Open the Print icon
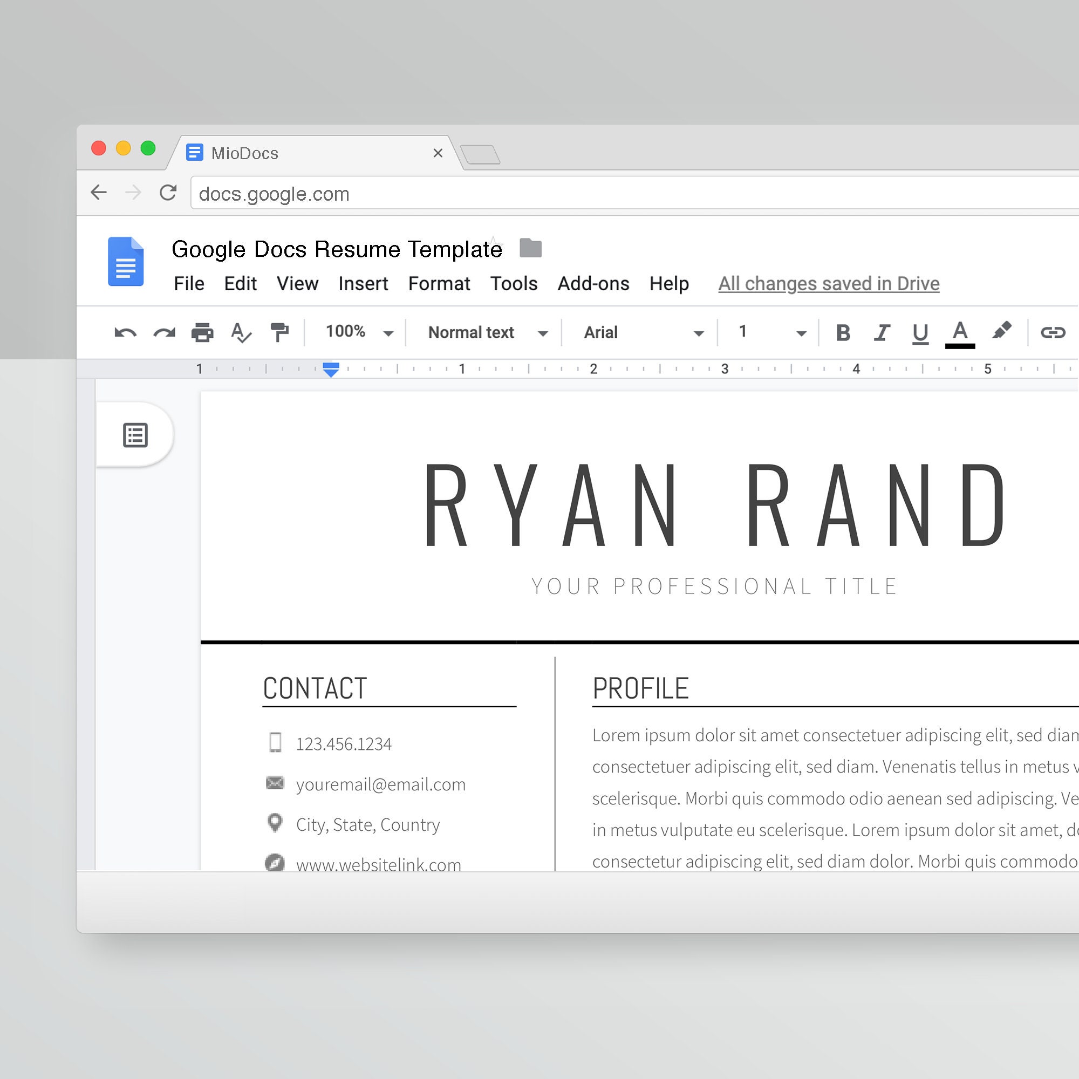The width and height of the screenshot is (1079, 1079). (202, 332)
